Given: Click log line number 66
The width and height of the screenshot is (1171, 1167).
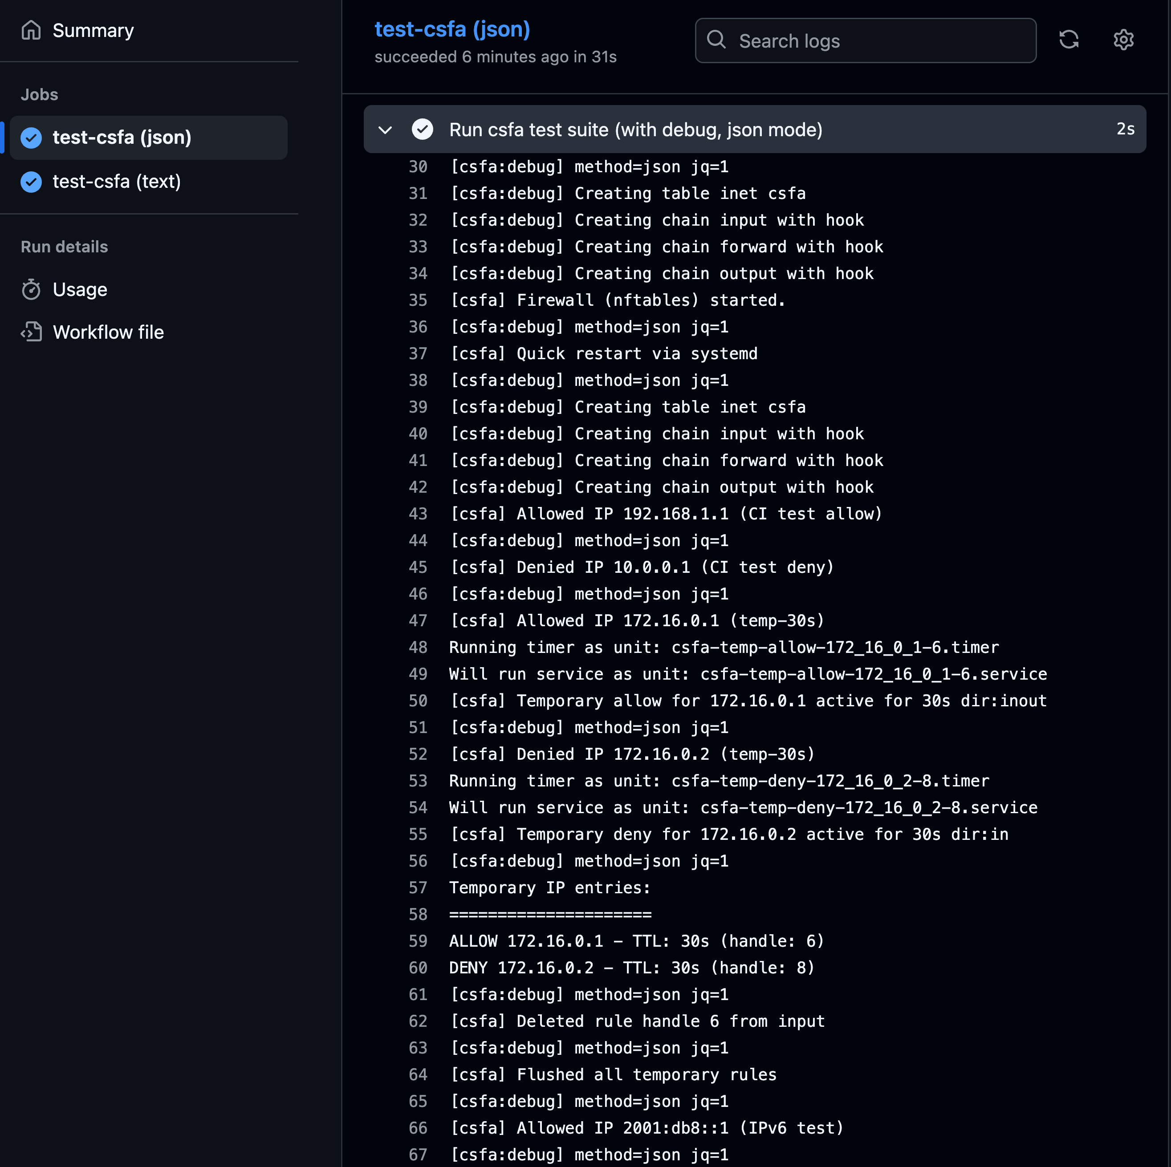Looking at the screenshot, I should 418,1128.
